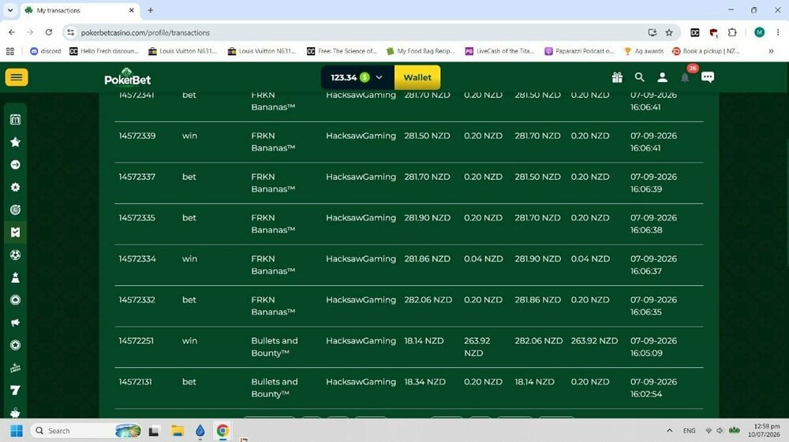This screenshot has height=442, width=789.
Task: Open the discord bookmark
Action: point(46,51)
